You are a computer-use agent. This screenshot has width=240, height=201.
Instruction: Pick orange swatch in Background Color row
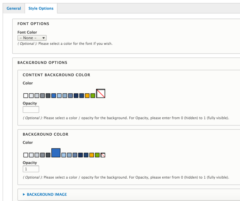[x=92, y=155]
